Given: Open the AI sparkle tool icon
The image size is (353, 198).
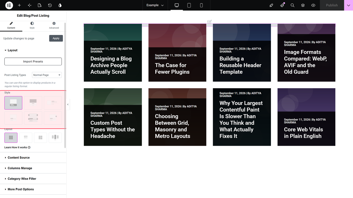Looking at the screenshot, I should (x=29, y=5).
